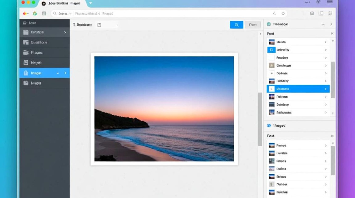The image size is (355, 198).
Task: Click the green icon in the top-left toolbar
Action: 35,13
